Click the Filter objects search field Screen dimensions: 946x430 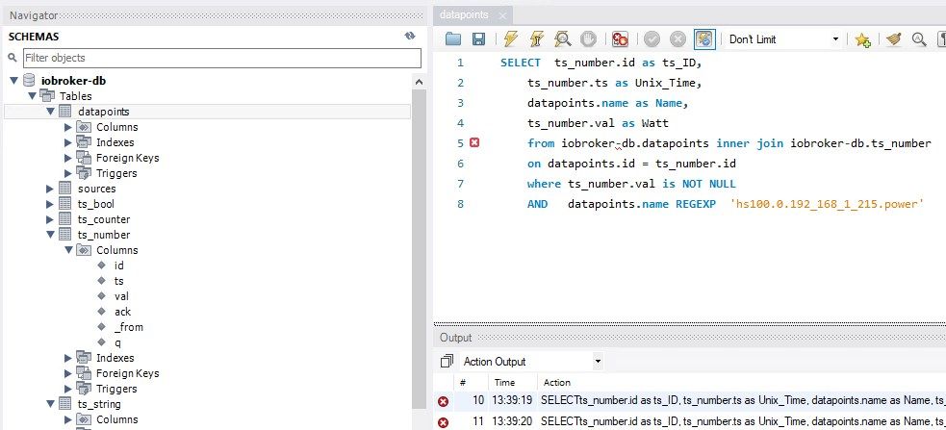(x=222, y=58)
